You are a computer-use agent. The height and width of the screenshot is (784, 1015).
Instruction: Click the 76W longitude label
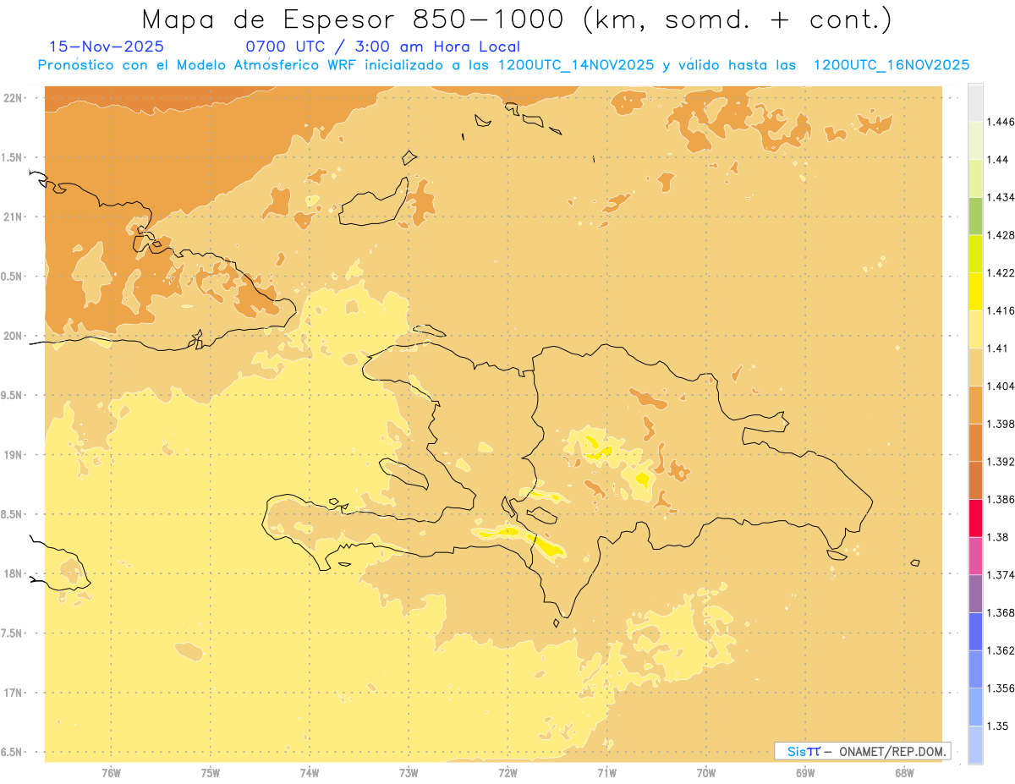111,773
